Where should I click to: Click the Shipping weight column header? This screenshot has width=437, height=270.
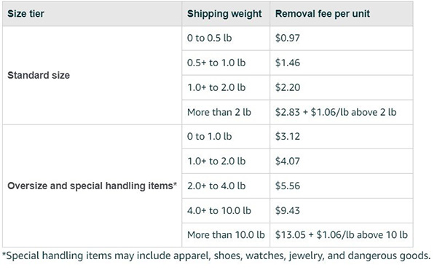(x=226, y=14)
